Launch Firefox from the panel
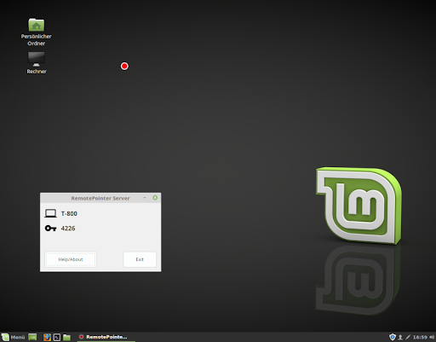The height and width of the screenshot is (342, 436). (x=47, y=337)
